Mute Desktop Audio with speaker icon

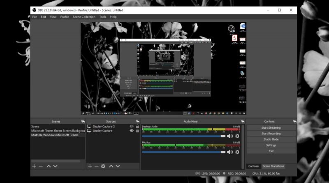[230, 136]
